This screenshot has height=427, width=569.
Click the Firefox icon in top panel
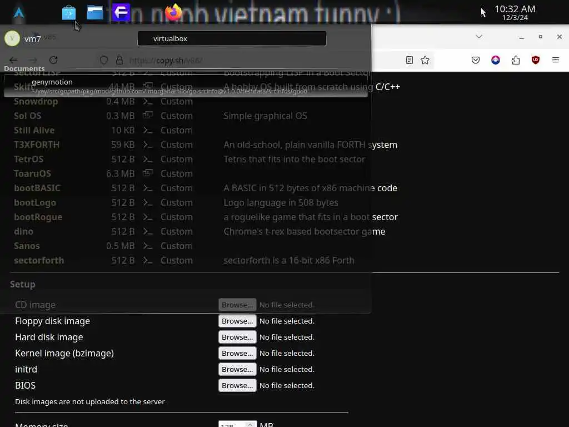(x=173, y=12)
